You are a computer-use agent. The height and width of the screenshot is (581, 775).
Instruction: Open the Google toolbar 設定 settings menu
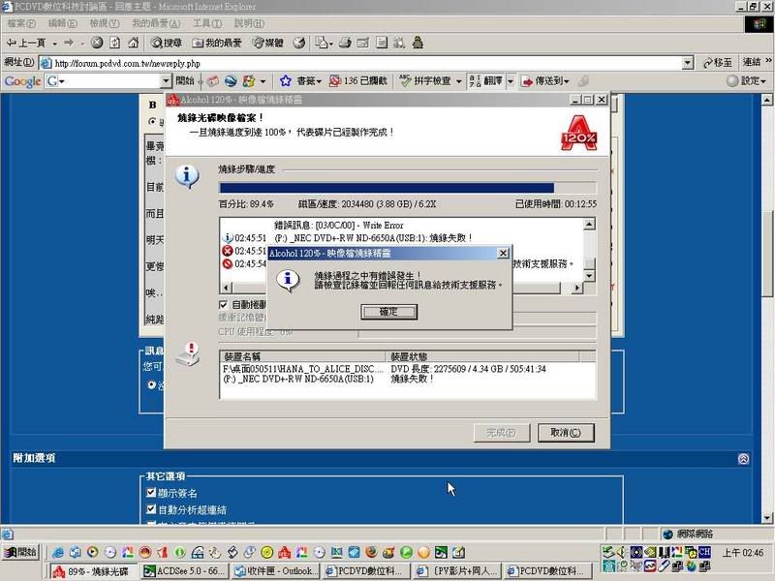[746, 81]
